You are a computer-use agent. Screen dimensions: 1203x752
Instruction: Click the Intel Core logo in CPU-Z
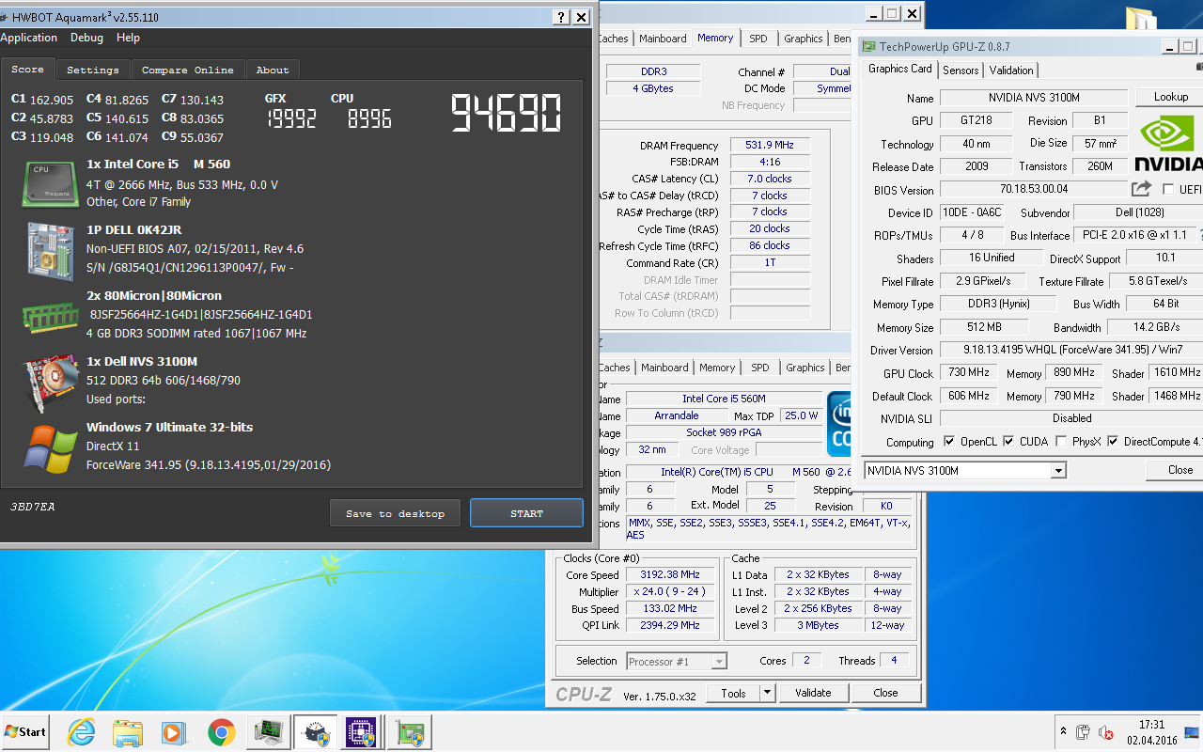(839, 425)
